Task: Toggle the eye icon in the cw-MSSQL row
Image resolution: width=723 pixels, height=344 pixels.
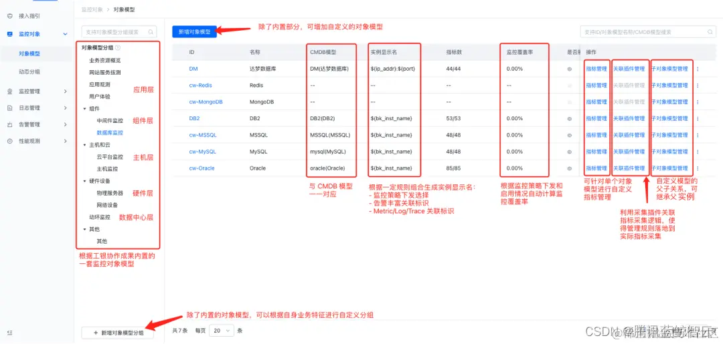Action: [570, 135]
